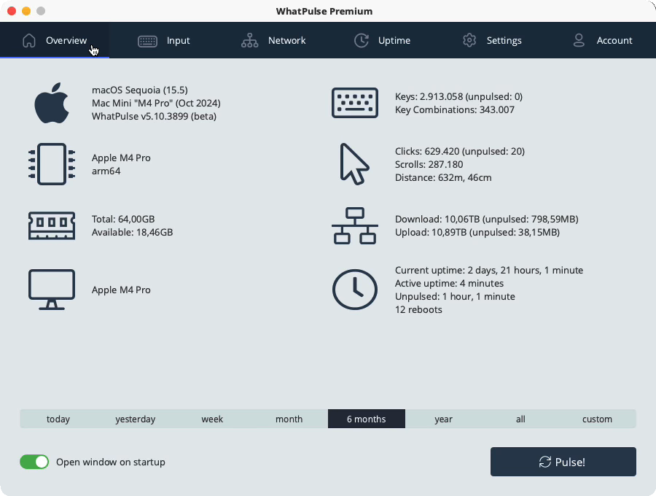Click the Distance: 632m, 46cm text

(443, 177)
